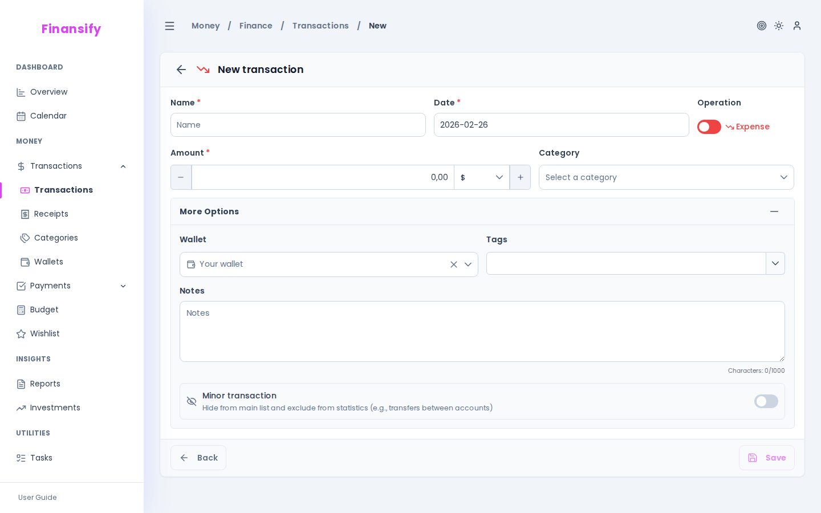Go to Transactions via the breadcrumb
This screenshot has width=821, height=513.
pos(320,26)
